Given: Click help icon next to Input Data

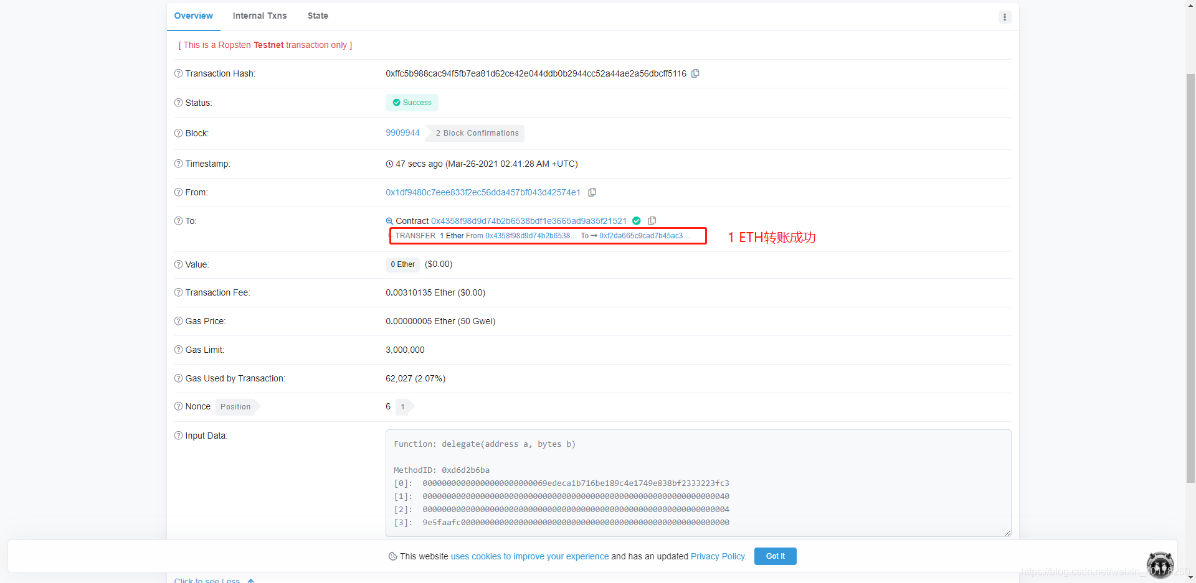Looking at the screenshot, I should [x=178, y=436].
